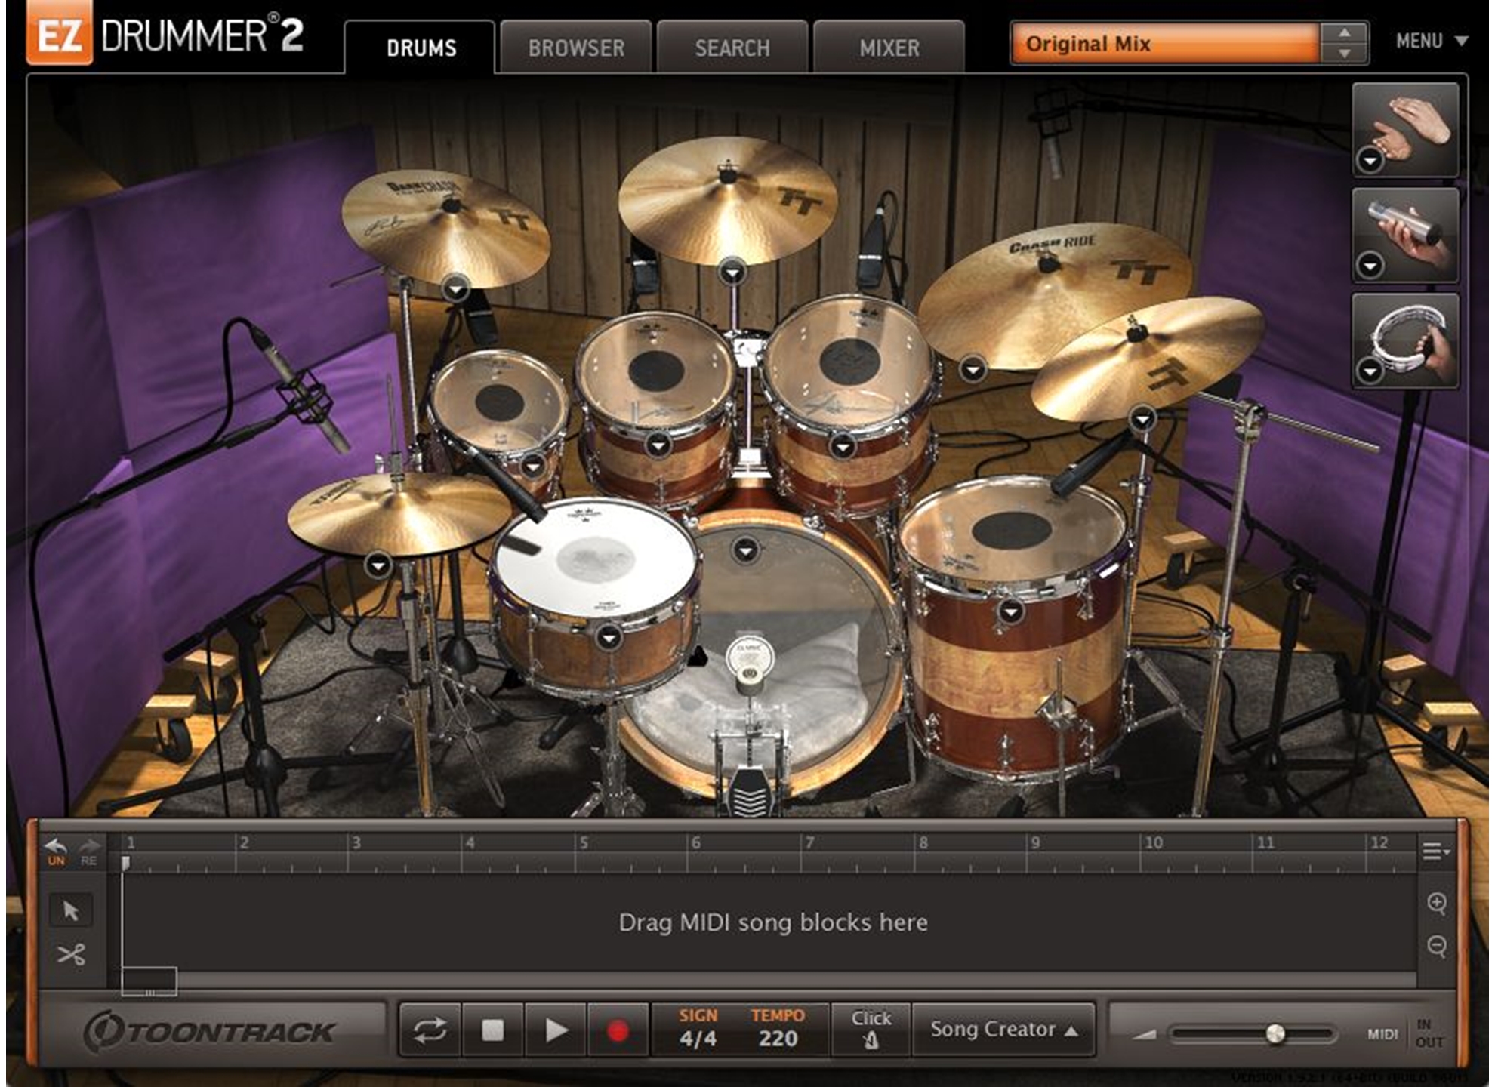Zoom in the song track

pyautogui.click(x=1437, y=904)
